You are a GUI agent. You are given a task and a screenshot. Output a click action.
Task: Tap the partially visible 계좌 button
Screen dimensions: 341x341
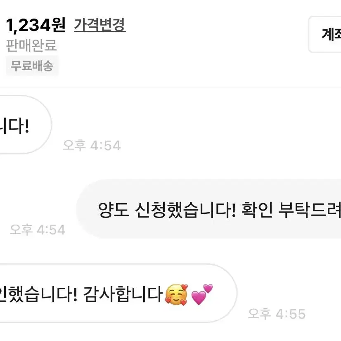point(324,34)
